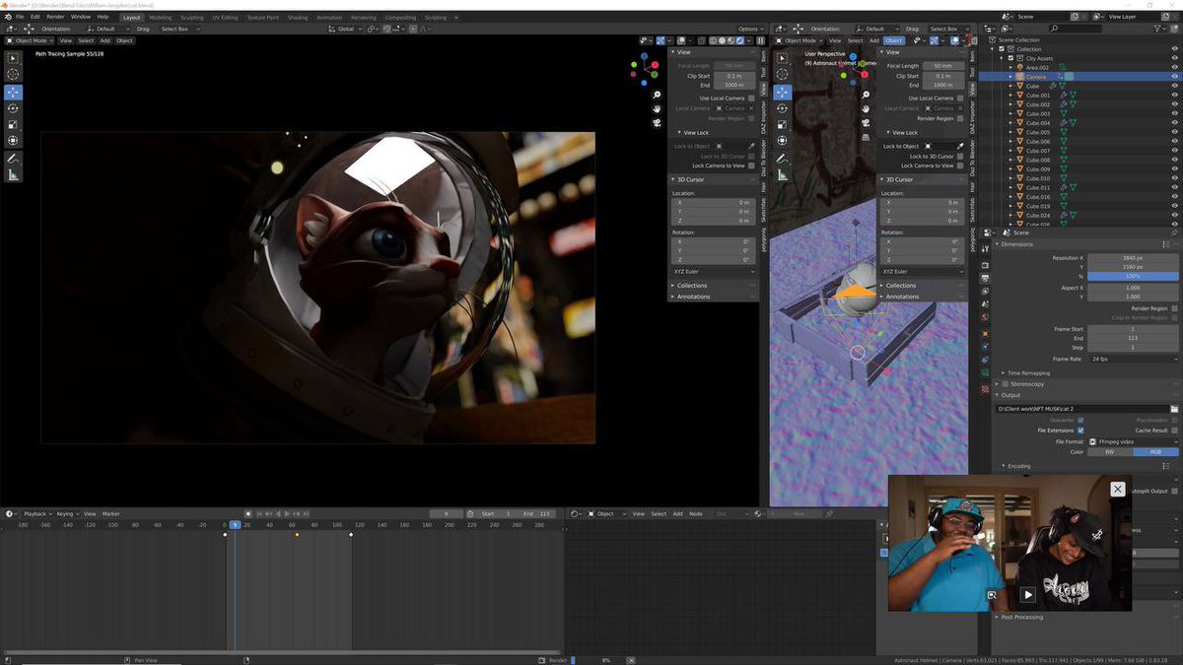This screenshot has width=1183, height=665.
Task: Click the output path folder browse icon
Action: (x=1174, y=408)
